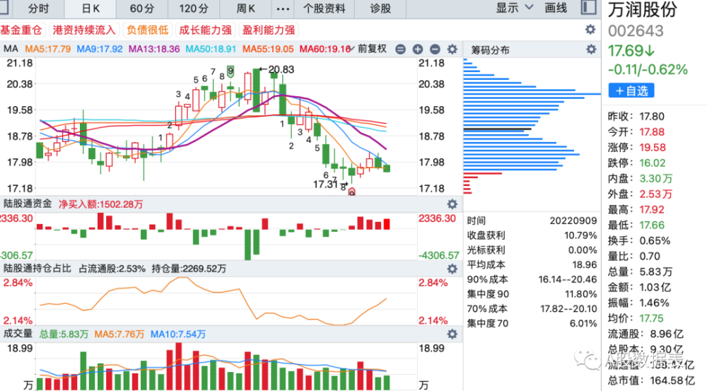Viewport: 707px width, 391px height.
Task: Open 陆股通资金 indicator settings gear
Action: (x=452, y=204)
